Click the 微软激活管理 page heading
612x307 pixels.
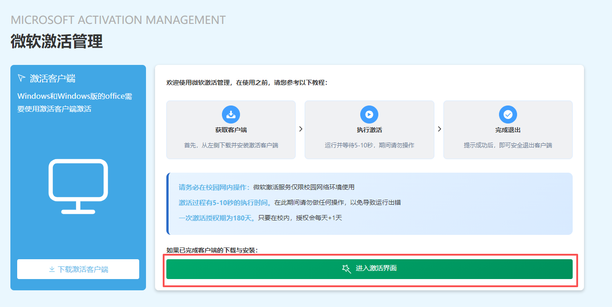(x=56, y=41)
